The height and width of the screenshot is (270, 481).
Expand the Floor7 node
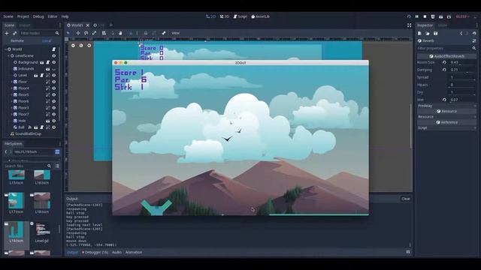(x=12, y=114)
